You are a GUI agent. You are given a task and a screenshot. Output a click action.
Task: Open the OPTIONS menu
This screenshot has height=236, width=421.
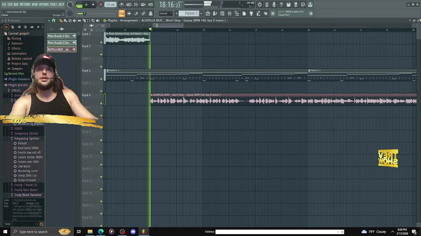click(x=44, y=5)
